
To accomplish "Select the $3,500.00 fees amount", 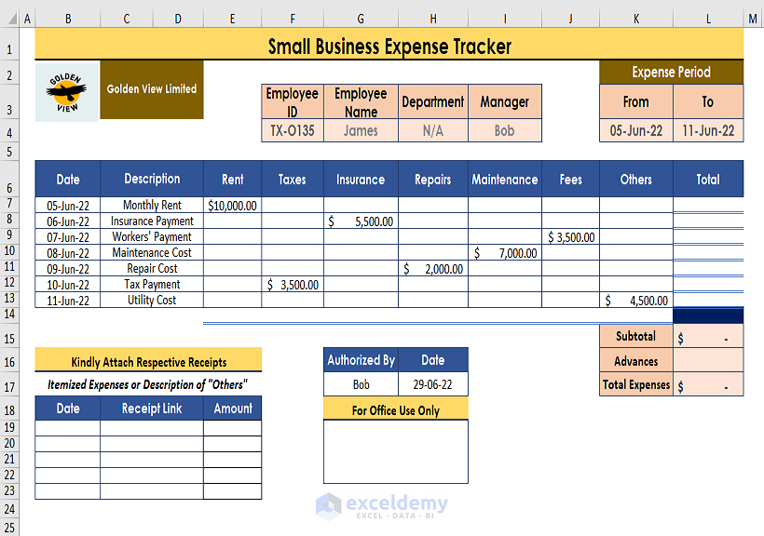I will coord(570,236).
